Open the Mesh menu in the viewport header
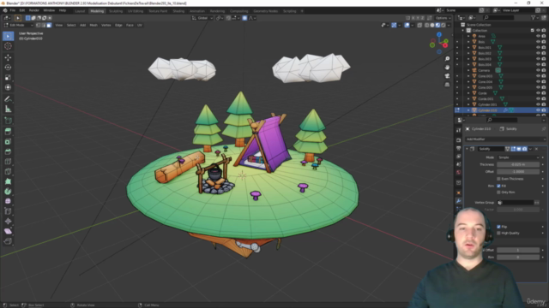549x308 pixels. (94, 25)
